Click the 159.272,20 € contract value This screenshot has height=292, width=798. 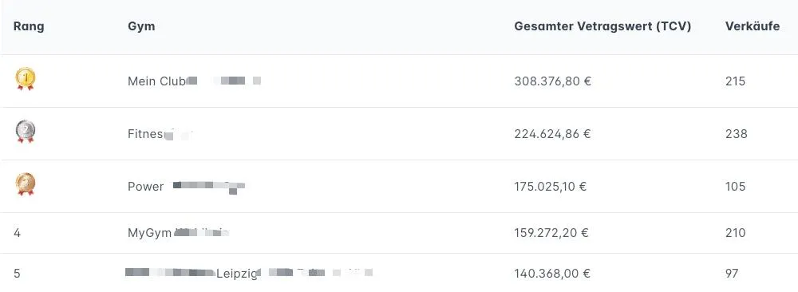[551, 233]
